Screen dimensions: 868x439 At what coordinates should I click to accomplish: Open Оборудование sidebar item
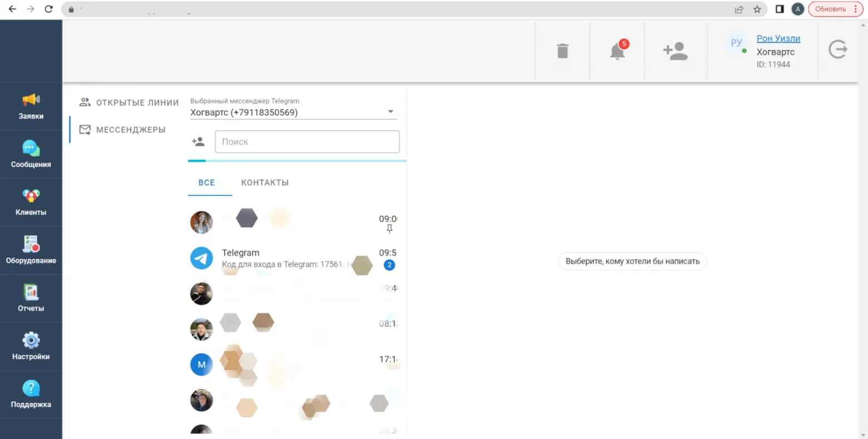point(31,251)
